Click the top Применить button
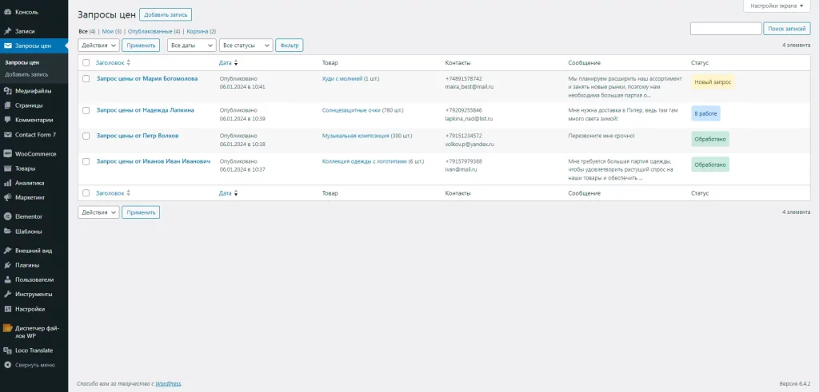The width and height of the screenshot is (819, 392). 141,46
